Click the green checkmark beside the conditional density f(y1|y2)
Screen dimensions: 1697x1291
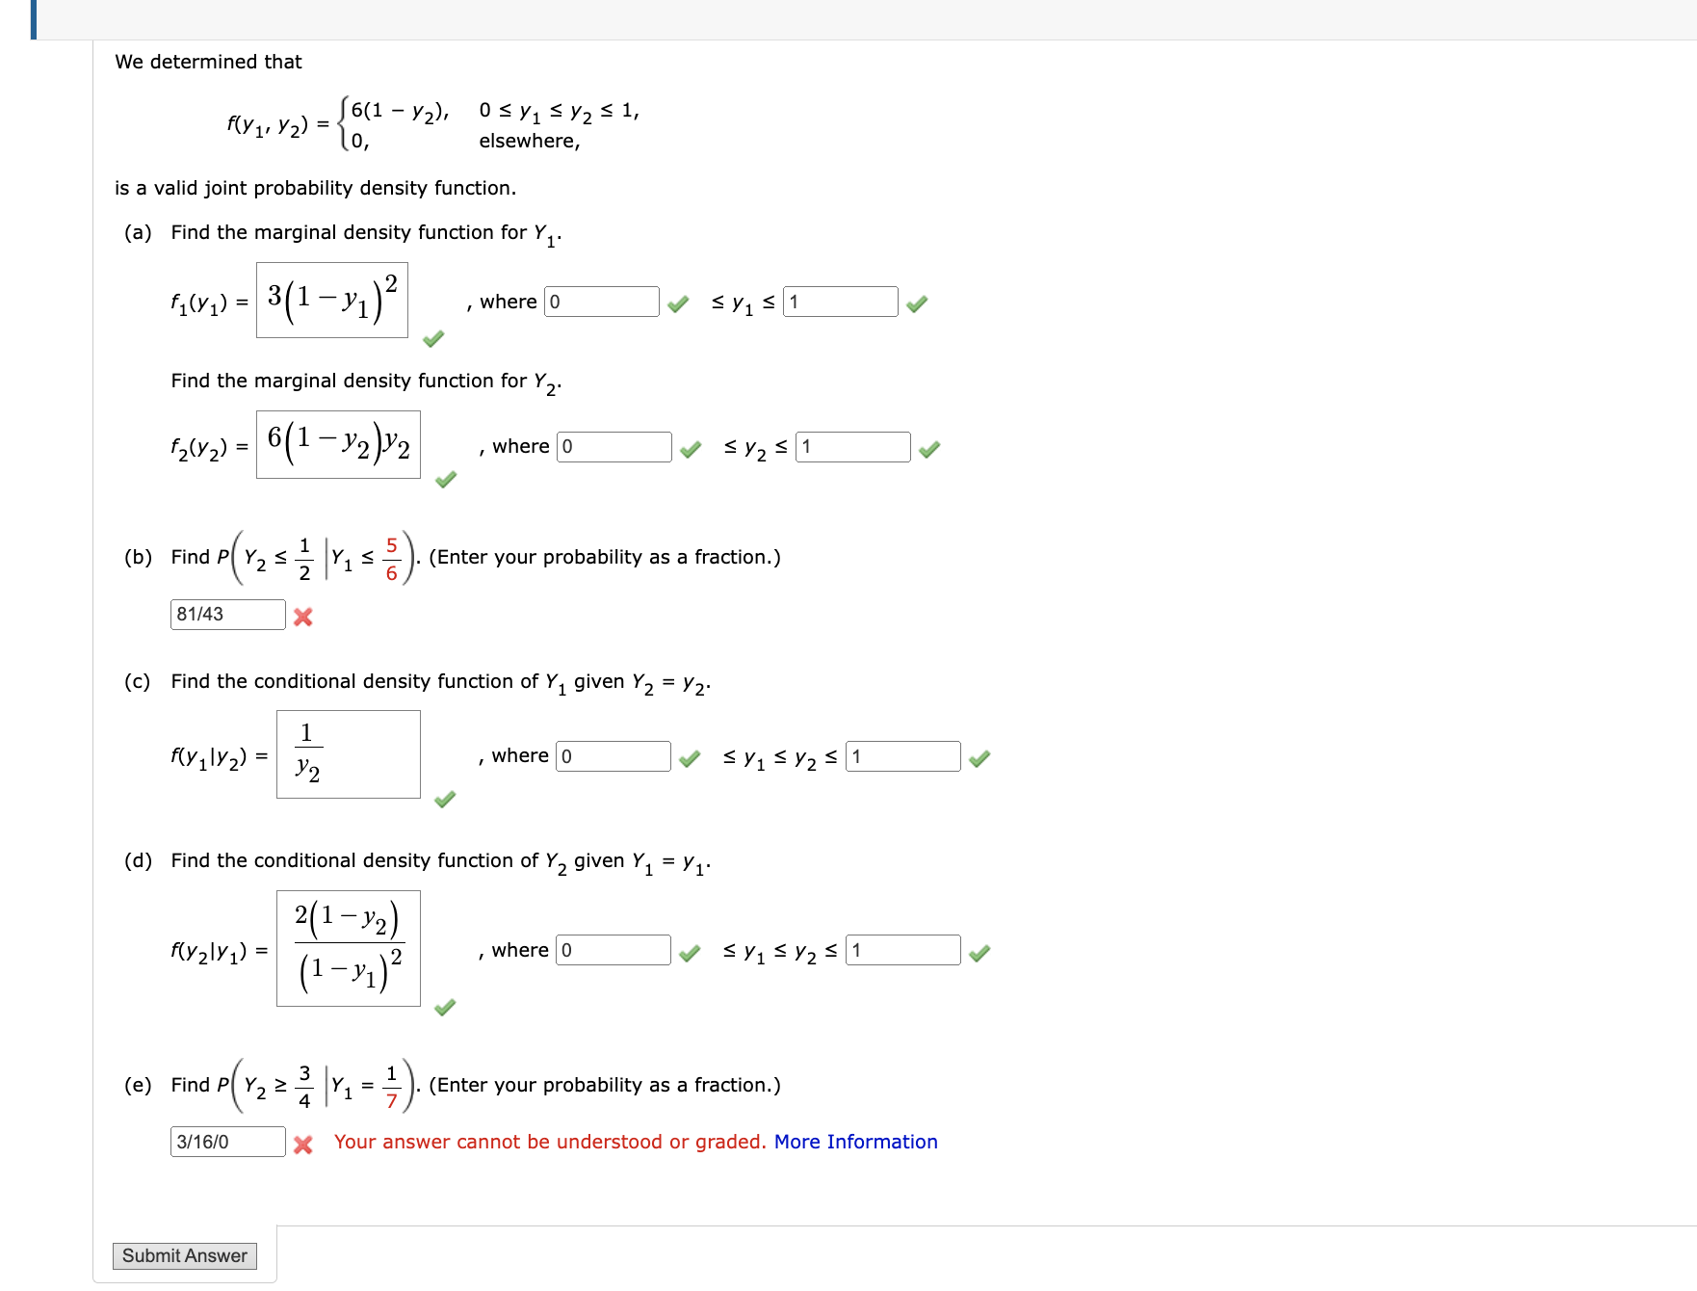pos(445,801)
